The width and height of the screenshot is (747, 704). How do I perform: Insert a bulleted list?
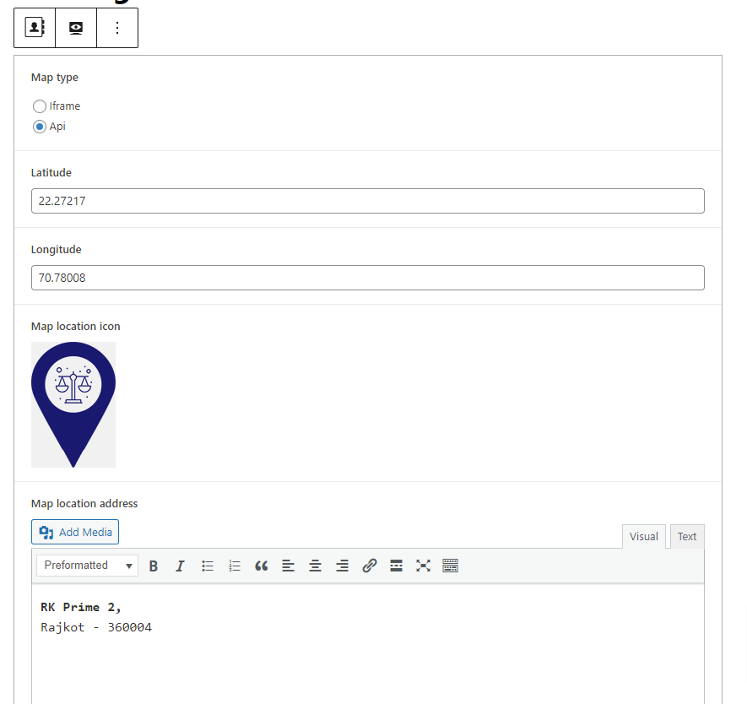pyautogui.click(x=208, y=566)
